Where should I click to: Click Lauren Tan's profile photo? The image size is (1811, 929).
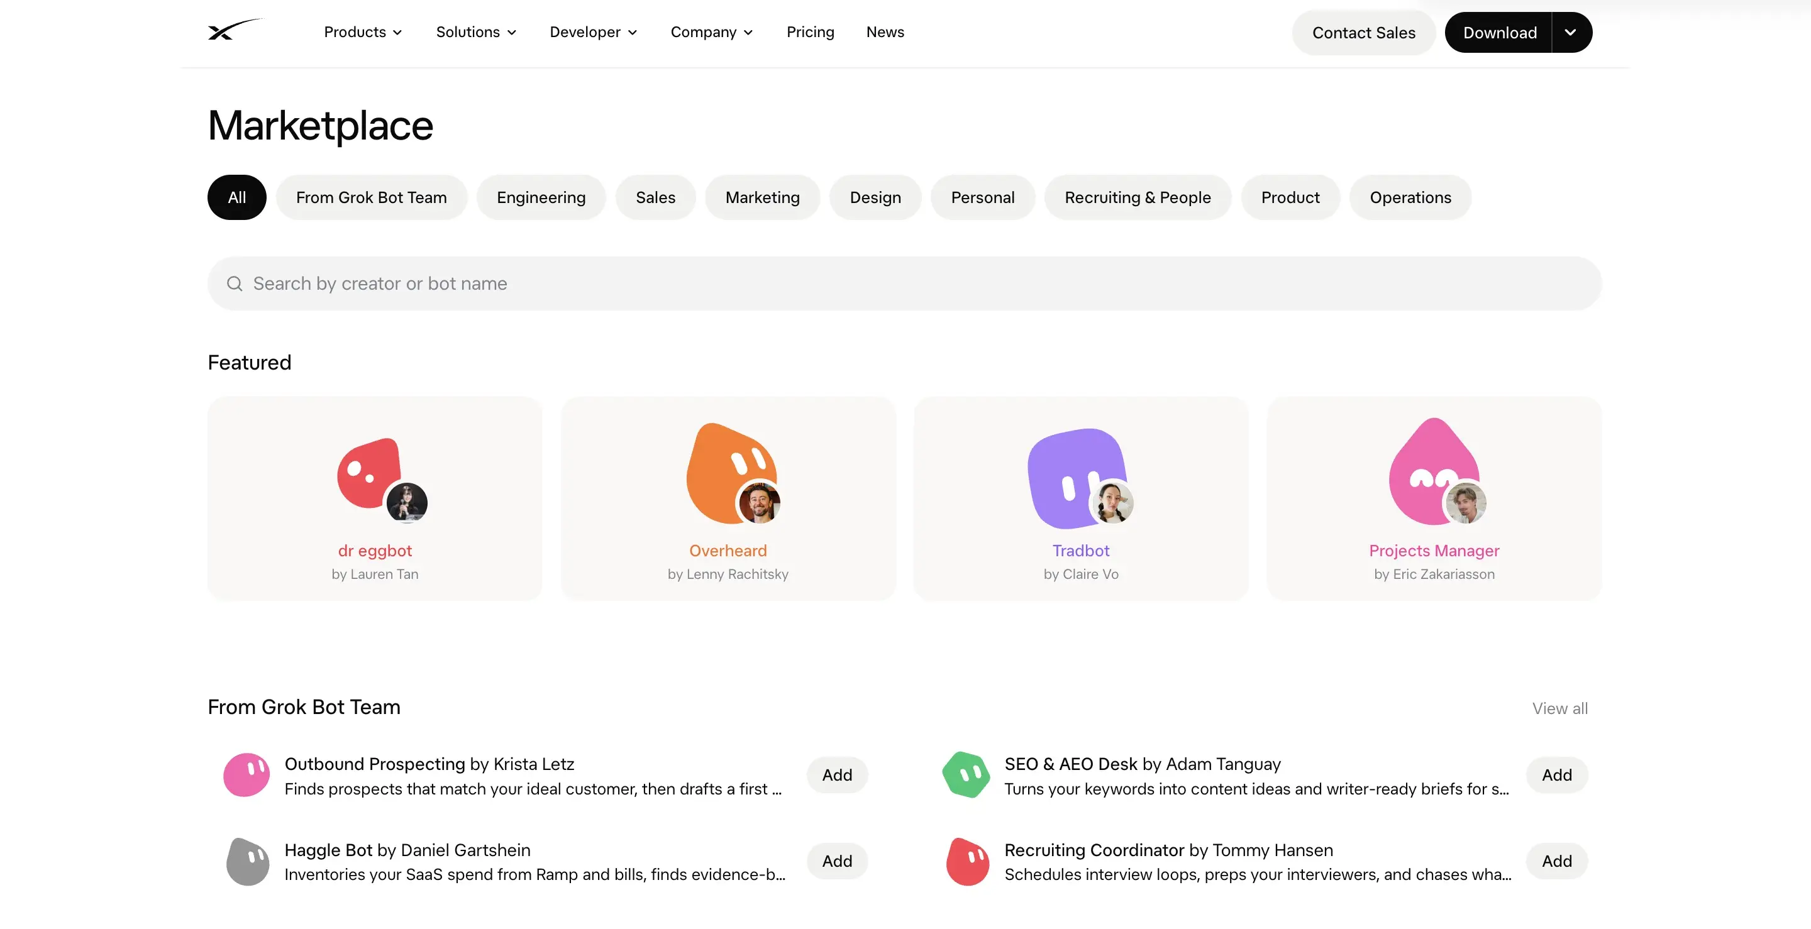point(407,503)
